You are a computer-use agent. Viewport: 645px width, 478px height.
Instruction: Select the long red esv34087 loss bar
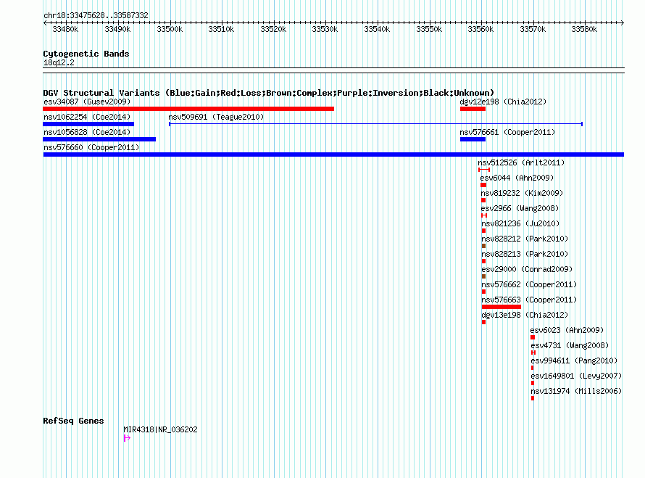(x=188, y=109)
